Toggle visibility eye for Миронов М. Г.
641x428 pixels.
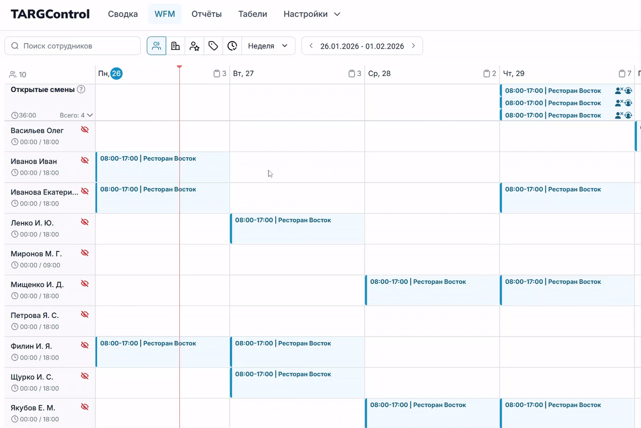click(85, 253)
